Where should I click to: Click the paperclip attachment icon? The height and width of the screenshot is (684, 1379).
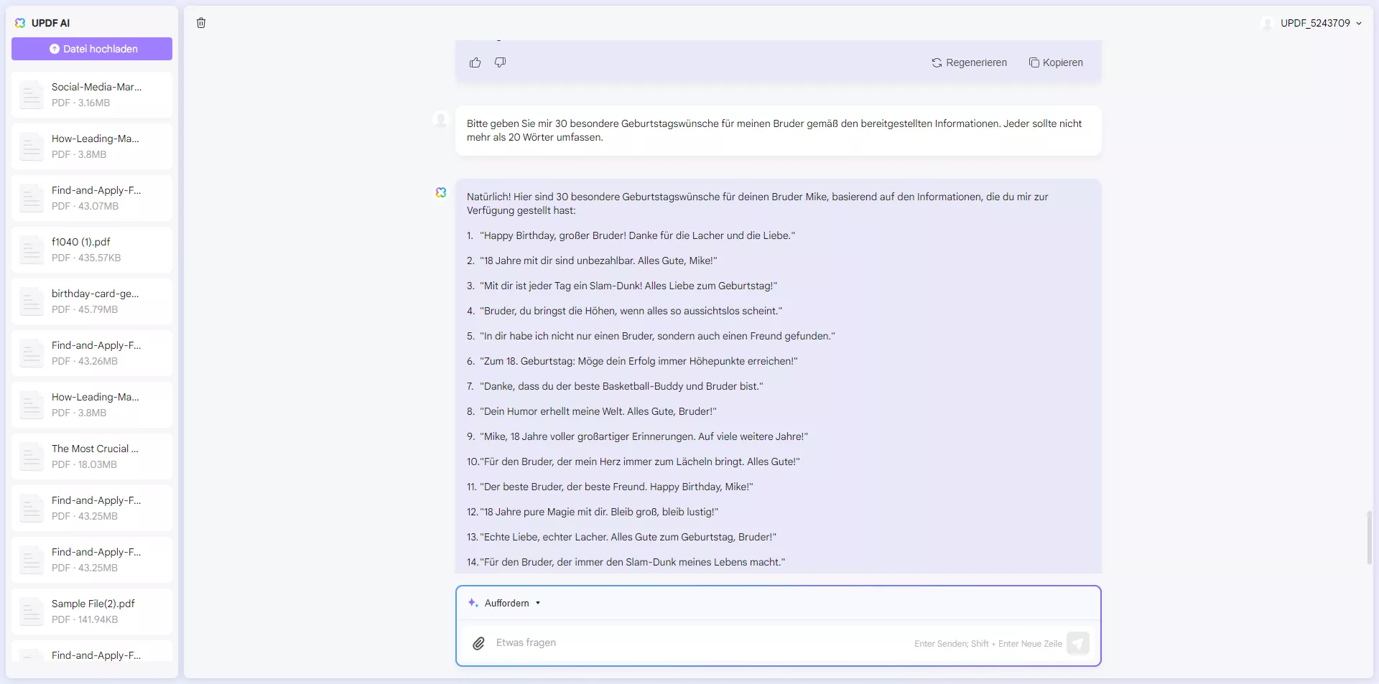[478, 643]
